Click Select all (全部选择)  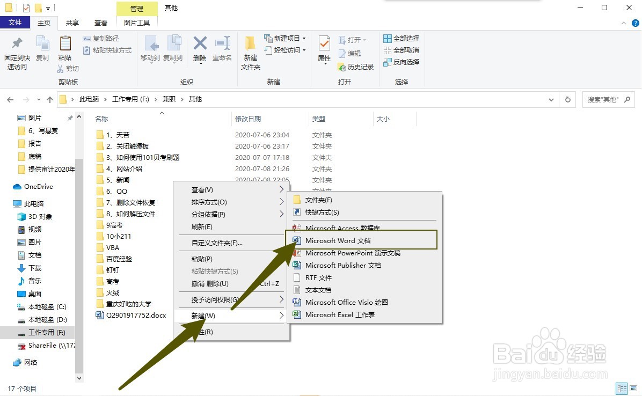(x=402, y=39)
